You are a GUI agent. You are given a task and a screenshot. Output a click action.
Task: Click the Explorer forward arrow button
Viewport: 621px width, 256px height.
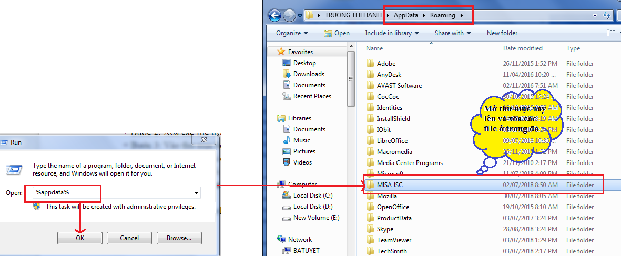coord(289,15)
